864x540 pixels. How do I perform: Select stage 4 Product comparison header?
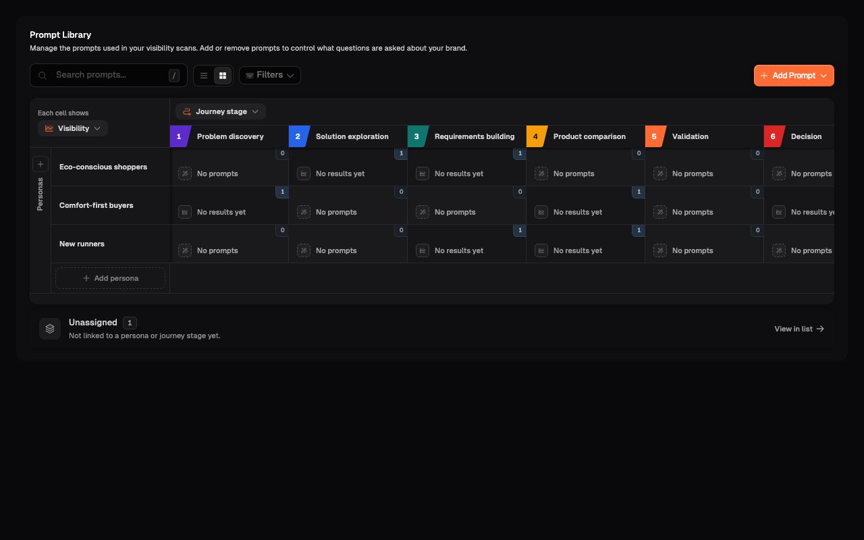586,136
